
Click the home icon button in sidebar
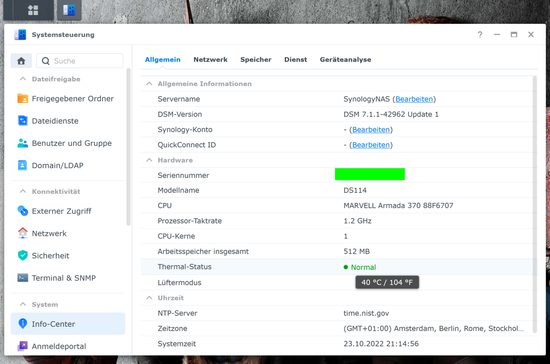point(21,61)
